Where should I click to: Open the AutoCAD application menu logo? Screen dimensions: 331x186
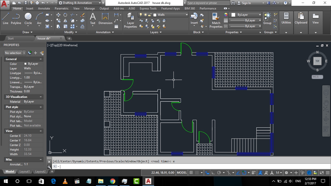click(x=5, y=4)
